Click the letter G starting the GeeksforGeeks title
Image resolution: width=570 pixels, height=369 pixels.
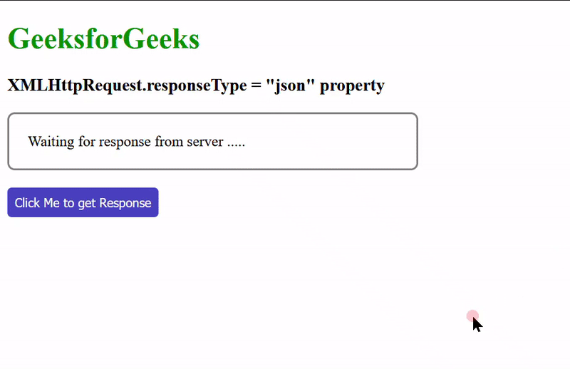[19, 38]
